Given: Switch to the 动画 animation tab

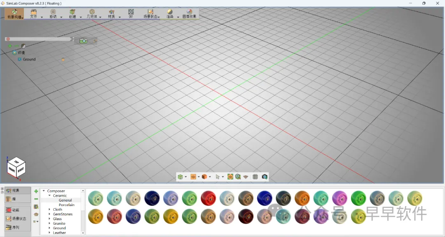Looking at the screenshot, I should point(18,210).
